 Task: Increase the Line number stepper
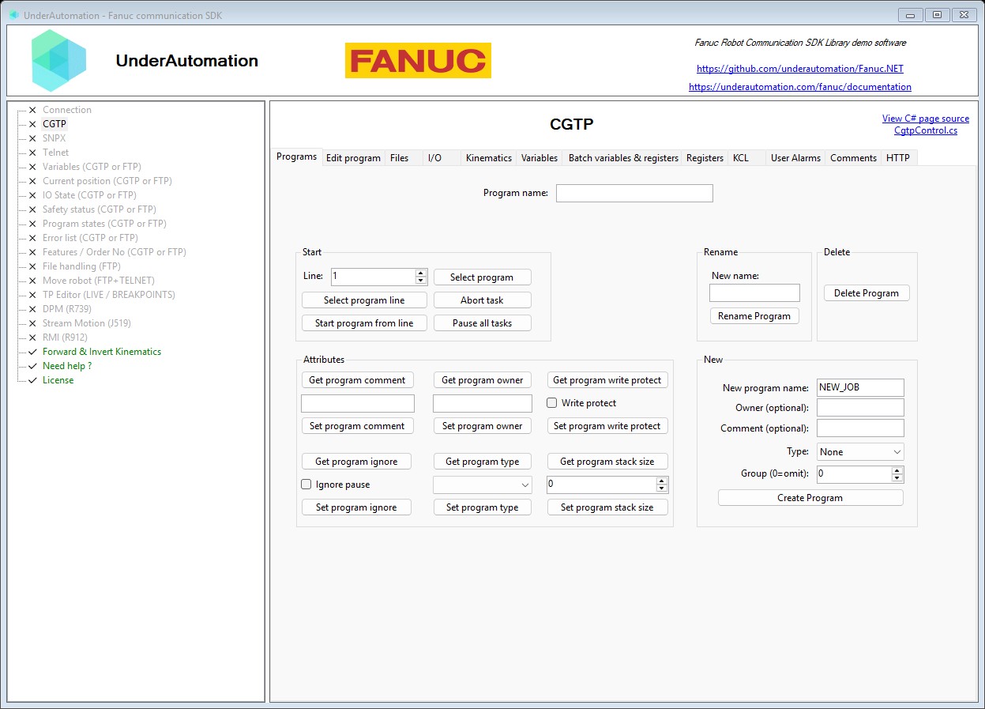[421, 273]
